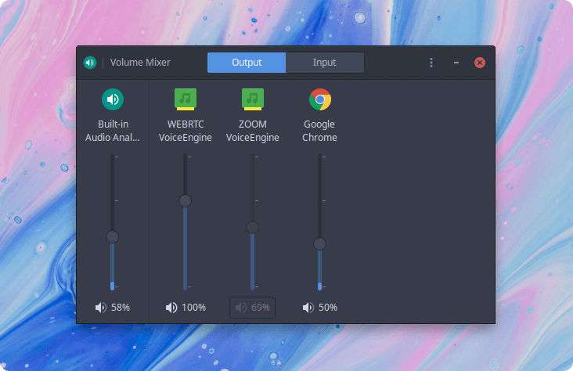Click the Built-in Audio Anal... label
This screenshot has height=371, width=573.
[113, 131]
